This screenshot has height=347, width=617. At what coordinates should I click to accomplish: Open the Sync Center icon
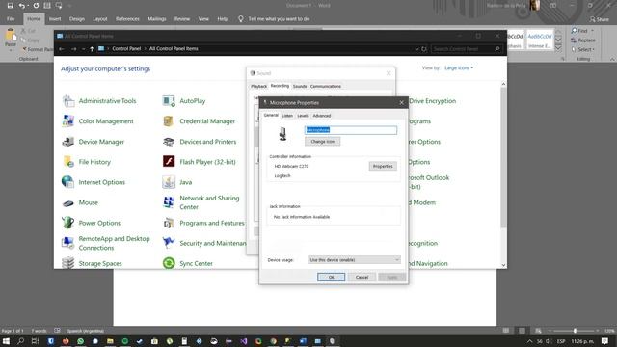pos(169,263)
